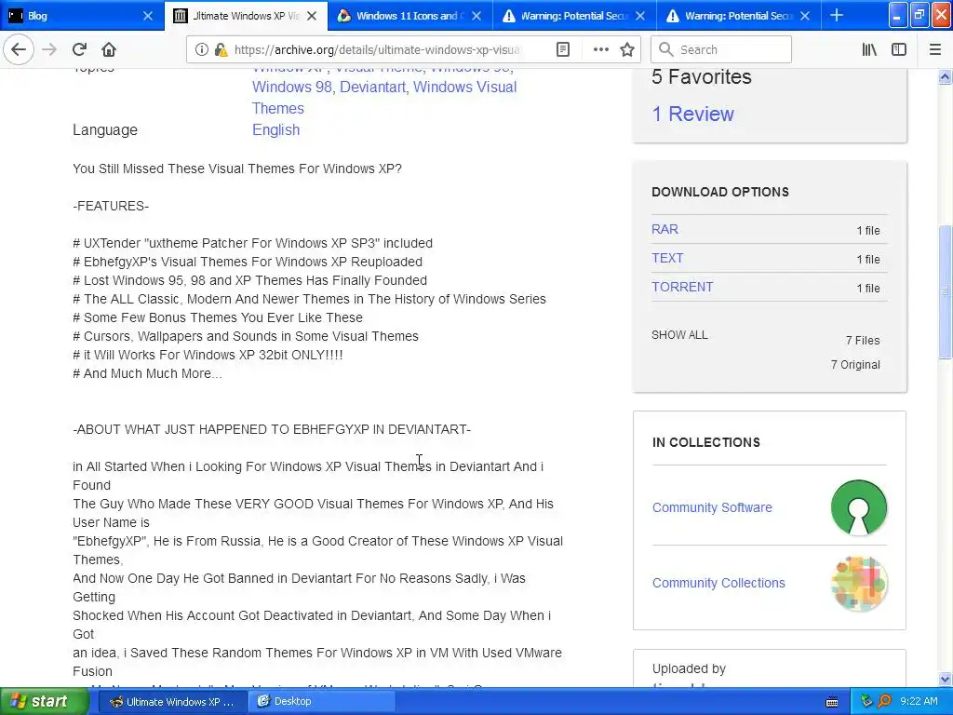Click the orange magnifier tray icon
The height and width of the screenshot is (715, 953).
pyautogui.click(x=884, y=701)
